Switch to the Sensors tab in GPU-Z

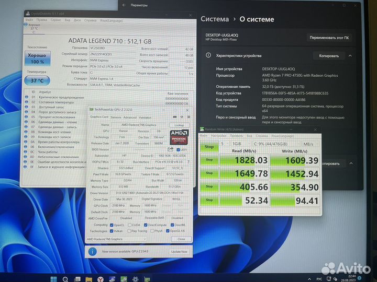click(x=116, y=118)
